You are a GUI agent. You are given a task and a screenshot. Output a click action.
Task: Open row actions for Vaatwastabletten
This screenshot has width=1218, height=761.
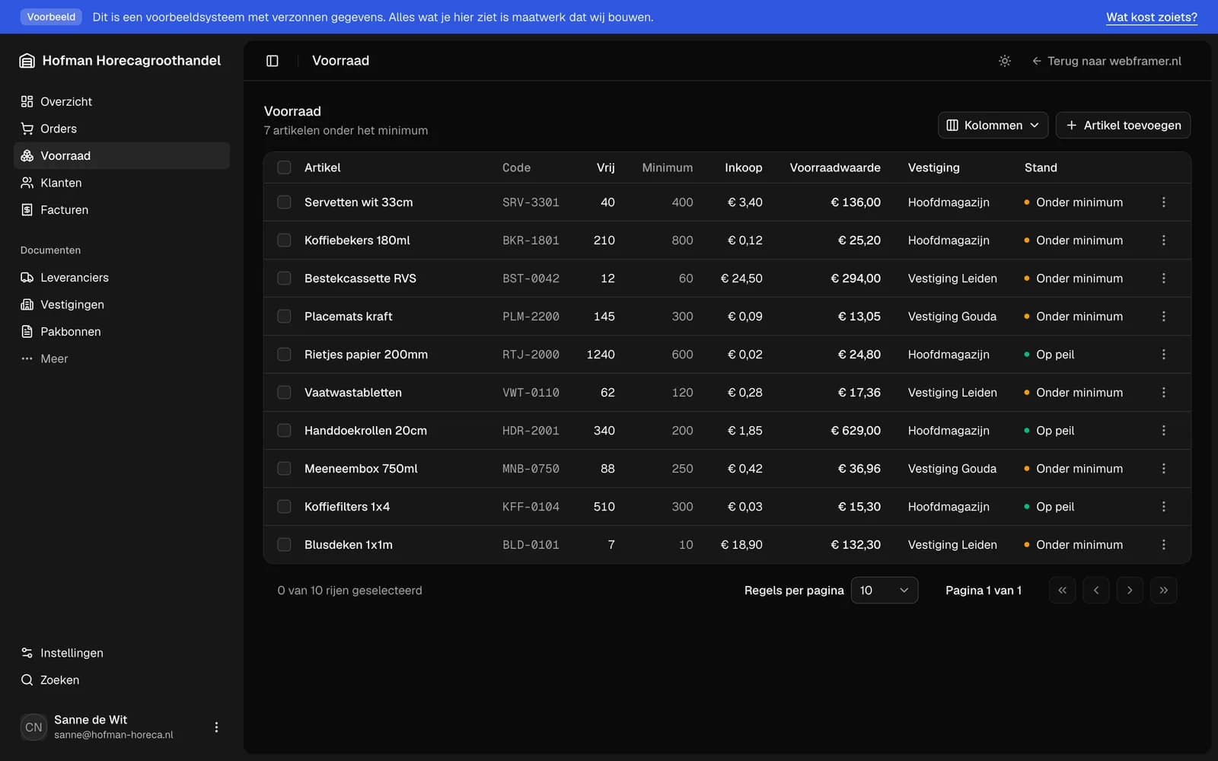click(x=1163, y=393)
